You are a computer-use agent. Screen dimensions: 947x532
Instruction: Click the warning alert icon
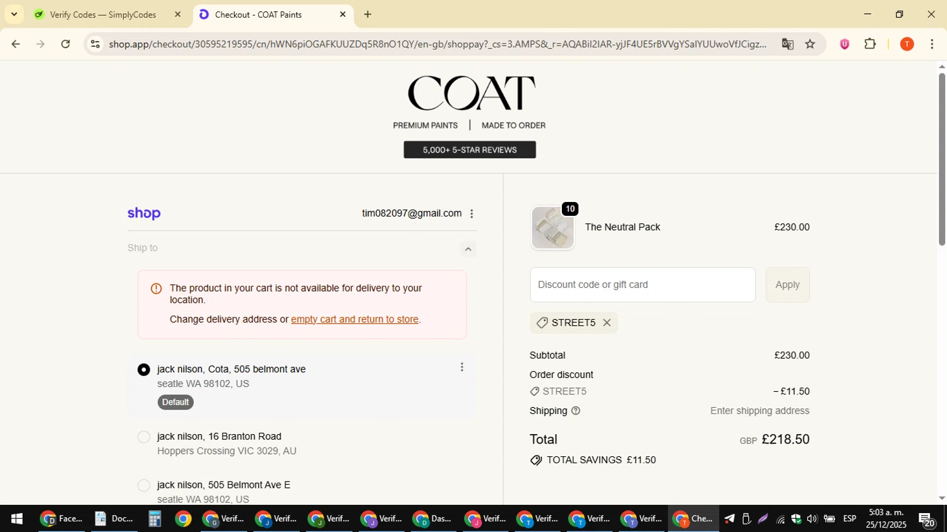click(x=156, y=289)
